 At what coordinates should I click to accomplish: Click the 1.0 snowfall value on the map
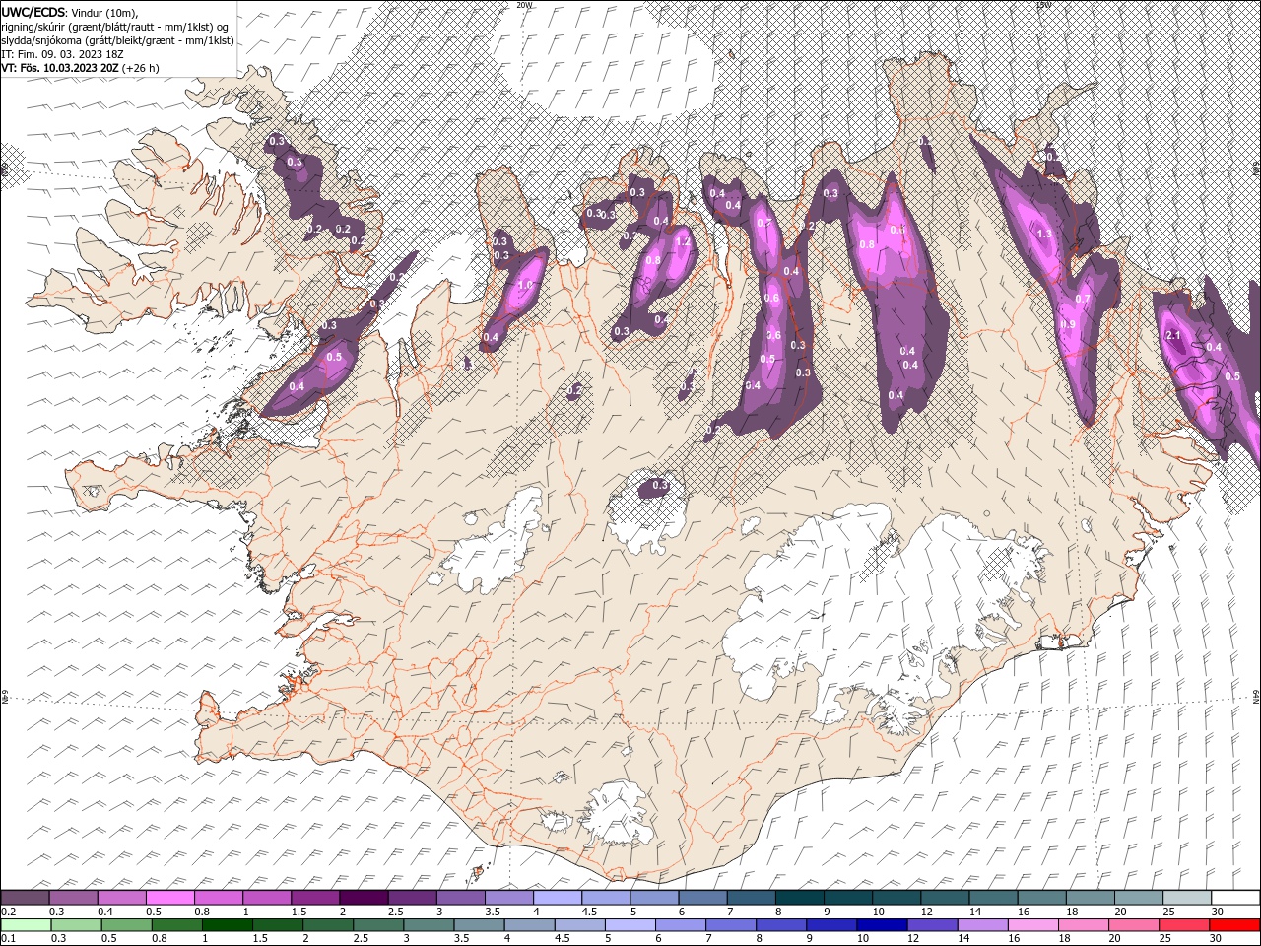click(525, 285)
